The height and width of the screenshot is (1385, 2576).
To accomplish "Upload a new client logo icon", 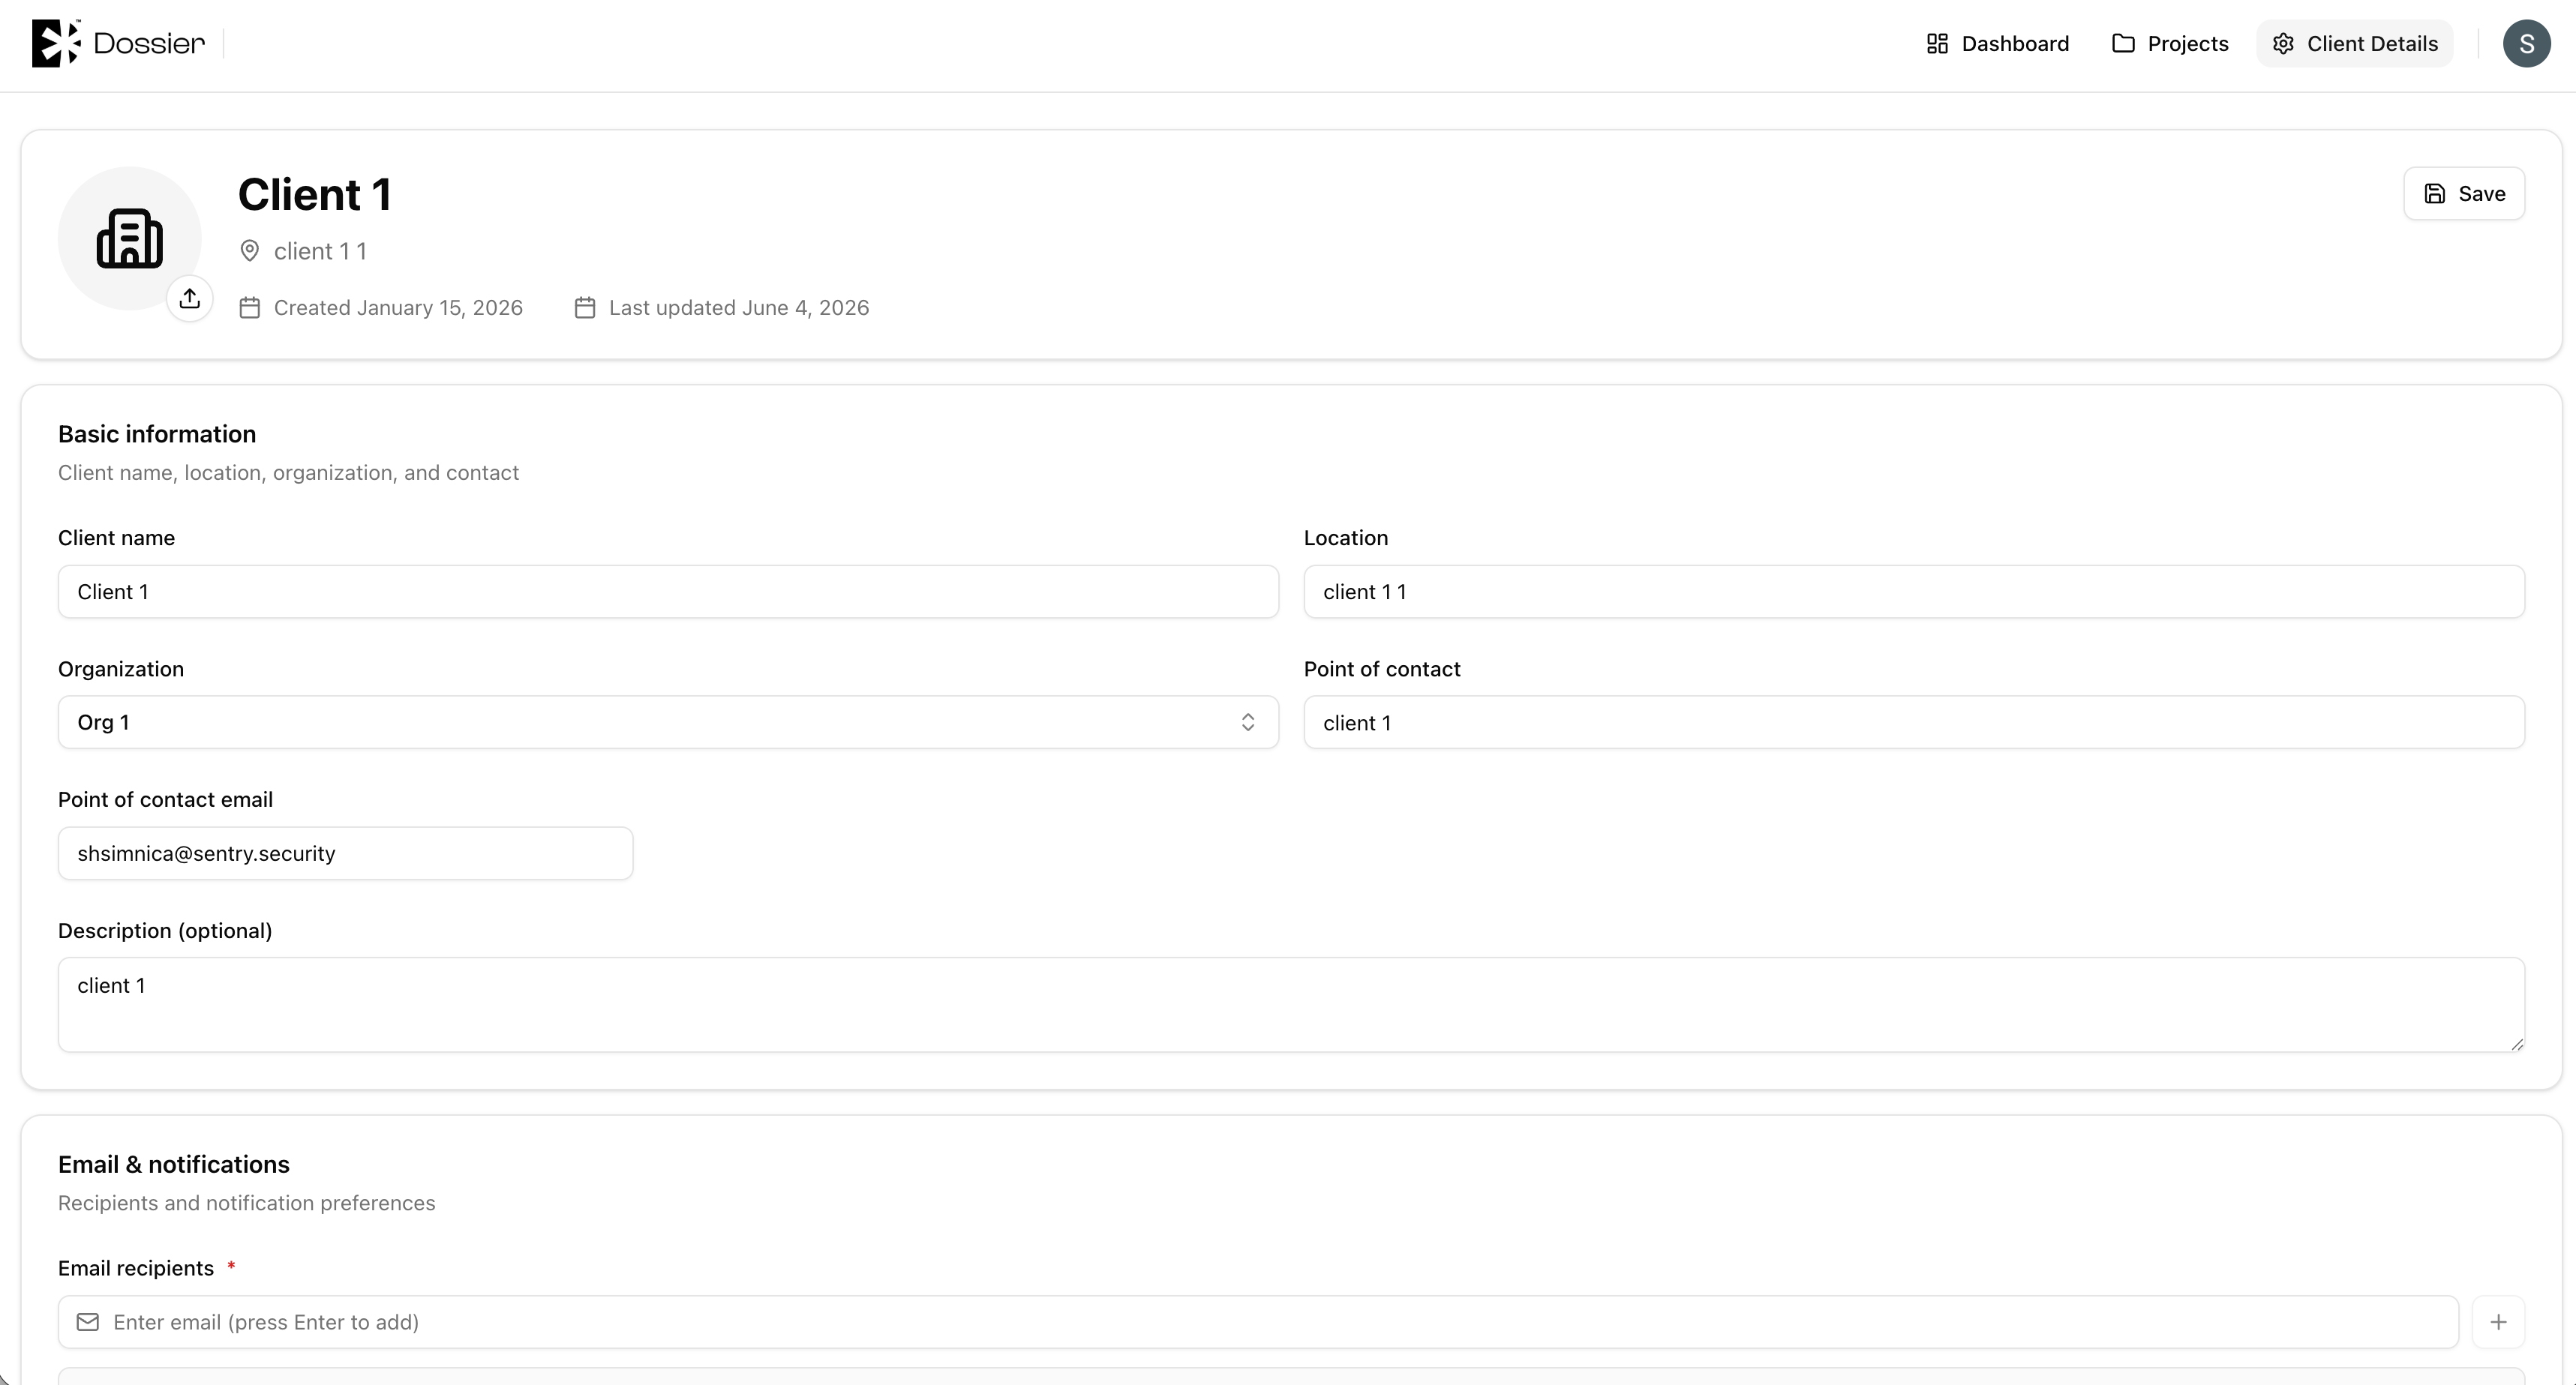I will pyautogui.click(x=190, y=298).
